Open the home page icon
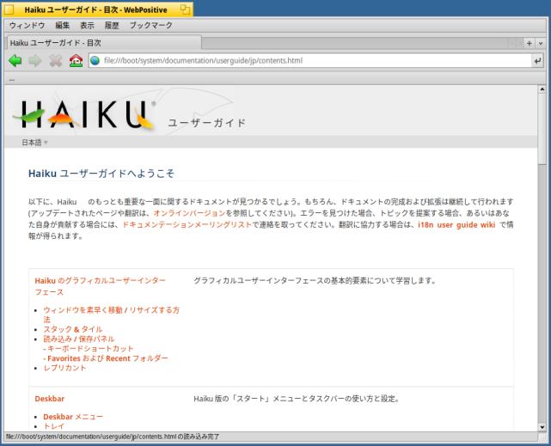 [76, 61]
